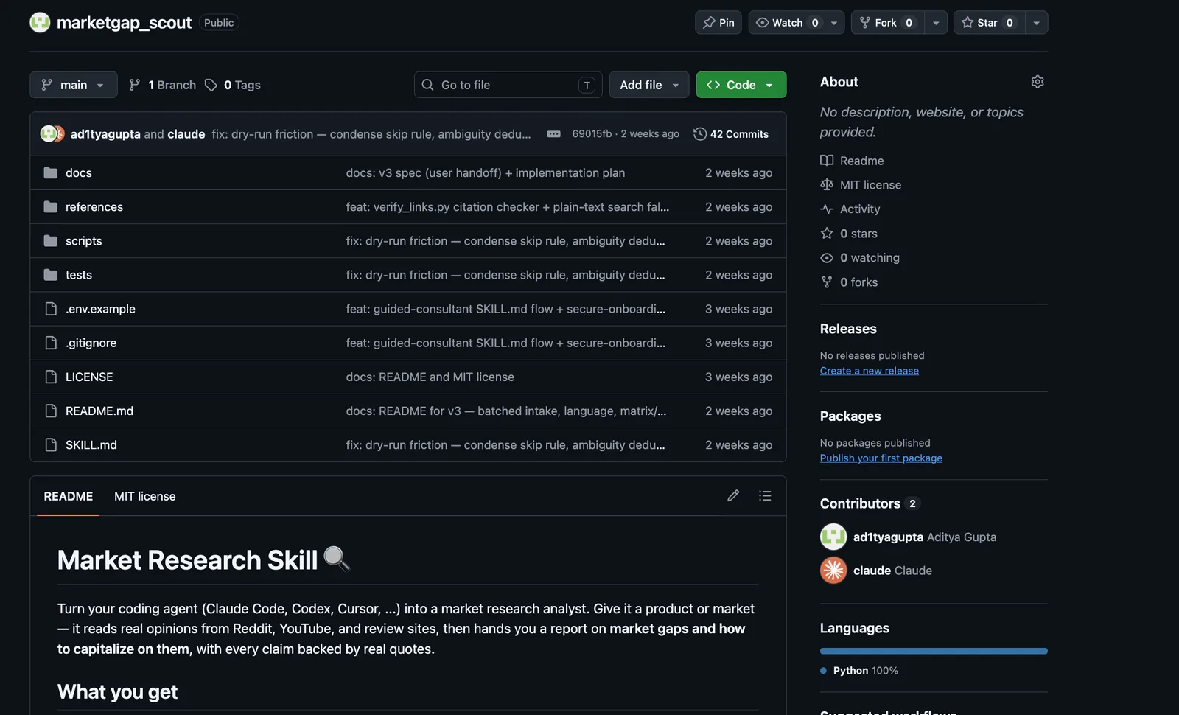Viewport: 1179px width, 715px height.
Task: Click Publish your first package link
Action: 881,458
